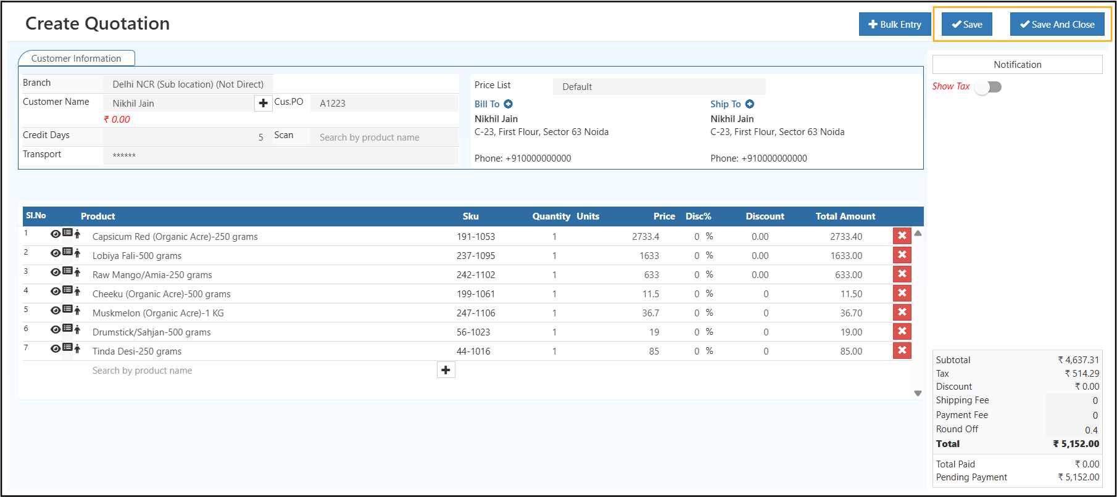Toggle the Show Tax switch

tap(988, 87)
